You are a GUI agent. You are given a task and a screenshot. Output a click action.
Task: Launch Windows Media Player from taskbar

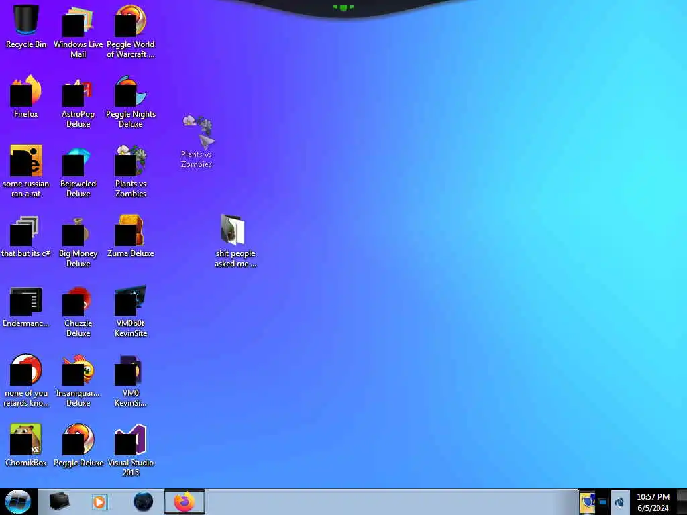point(99,502)
